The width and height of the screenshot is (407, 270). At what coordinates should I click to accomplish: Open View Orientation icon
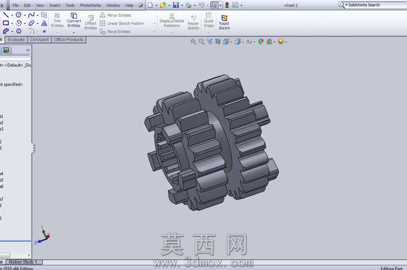[x=226, y=41]
